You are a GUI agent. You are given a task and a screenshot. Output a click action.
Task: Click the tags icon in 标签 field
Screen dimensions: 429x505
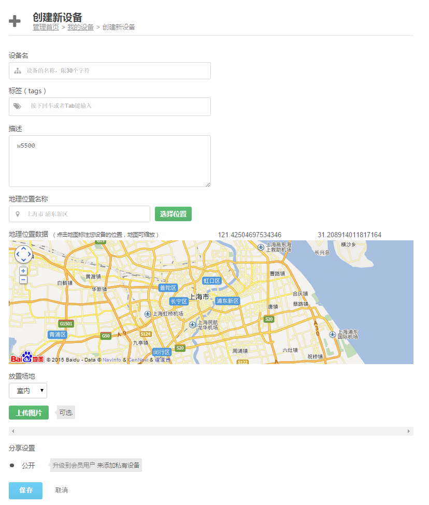[x=18, y=106]
